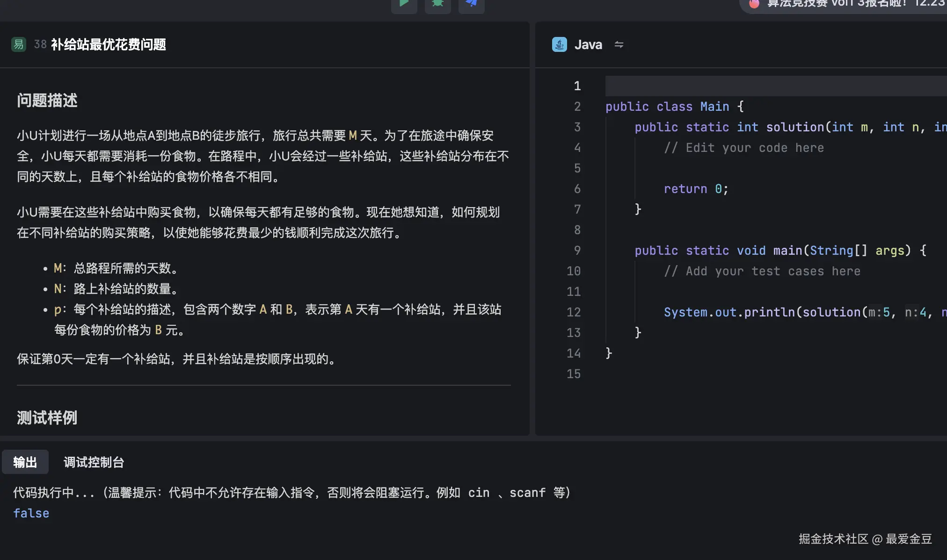The width and height of the screenshot is (947, 560).
Task: Click the problem title 补给站最优花费问题
Action: coord(109,44)
